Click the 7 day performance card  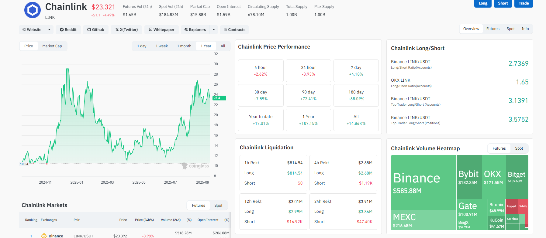click(356, 71)
